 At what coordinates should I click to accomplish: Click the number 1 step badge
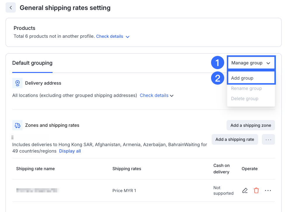tap(217, 63)
